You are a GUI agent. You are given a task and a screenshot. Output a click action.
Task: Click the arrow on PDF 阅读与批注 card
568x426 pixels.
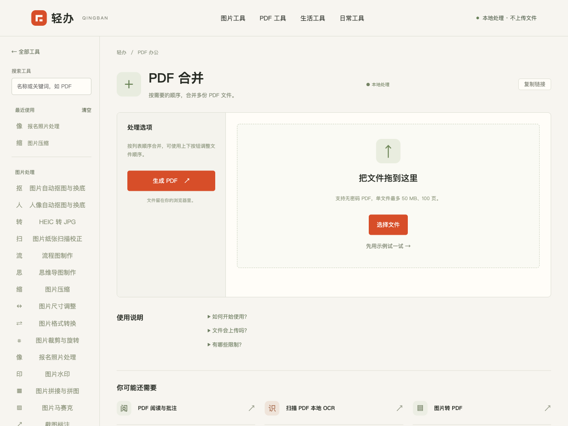(x=252, y=408)
